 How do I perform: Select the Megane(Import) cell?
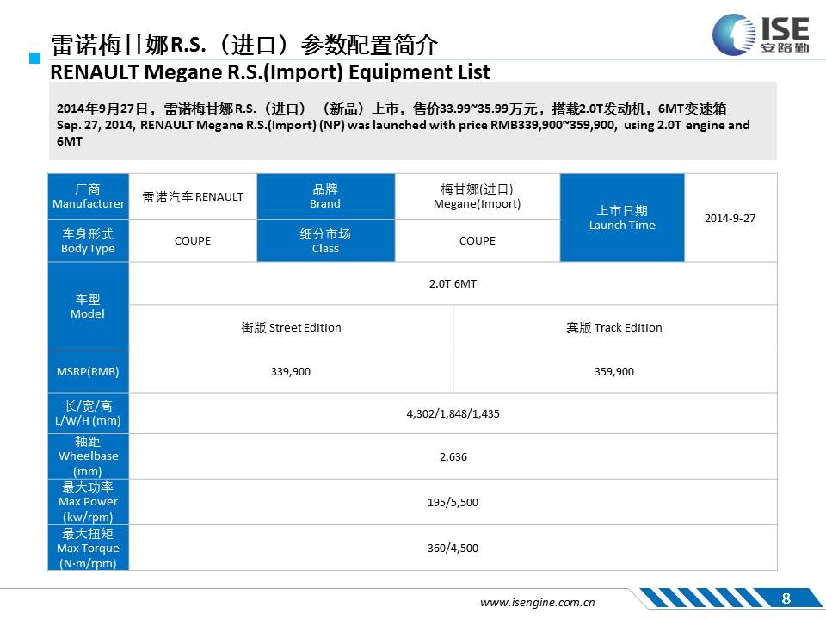(x=478, y=196)
